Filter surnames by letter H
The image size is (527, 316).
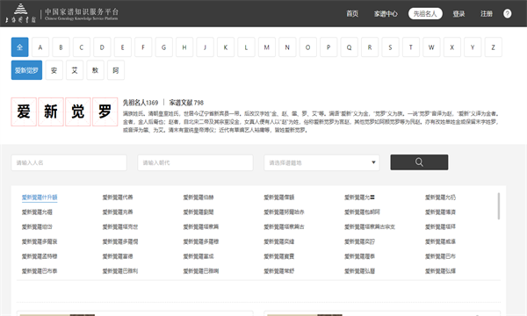click(184, 47)
